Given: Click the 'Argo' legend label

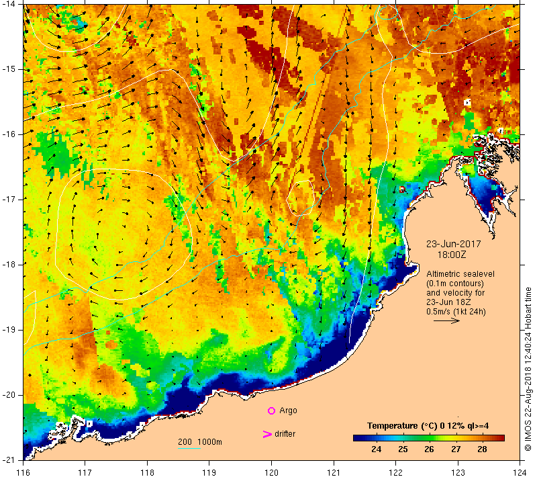Looking at the screenshot, I should tap(288, 410).
